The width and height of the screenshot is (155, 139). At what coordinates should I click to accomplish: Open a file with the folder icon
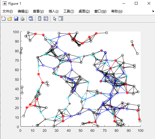click(10, 19)
